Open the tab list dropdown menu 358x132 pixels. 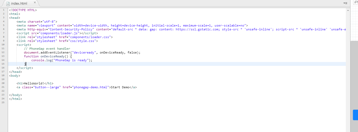(x=345, y=3)
